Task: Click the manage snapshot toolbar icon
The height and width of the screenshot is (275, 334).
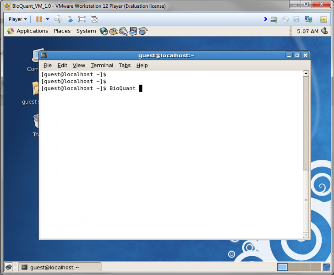Action: pyautogui.click(x=70, y=19)
